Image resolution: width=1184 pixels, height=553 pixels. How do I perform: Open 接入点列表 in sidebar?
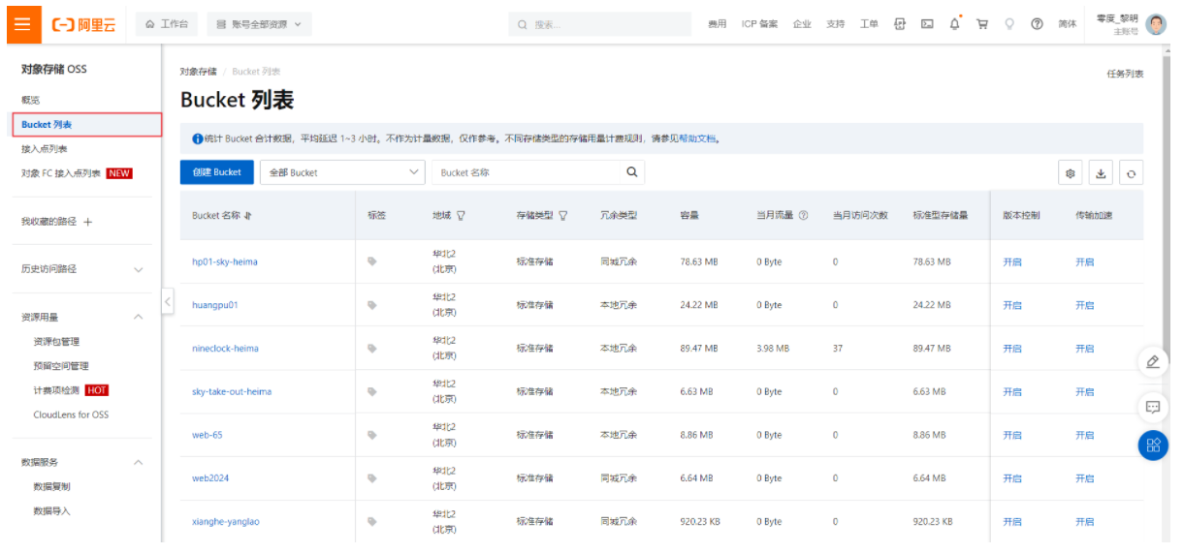pos(45,149)
